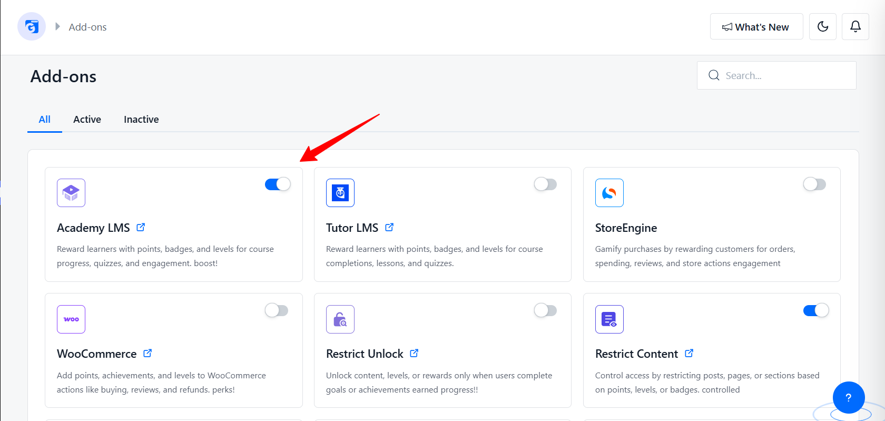Click the Academy LMS add-on icon
Screen dimensions: 885x421
coord(71,193)
